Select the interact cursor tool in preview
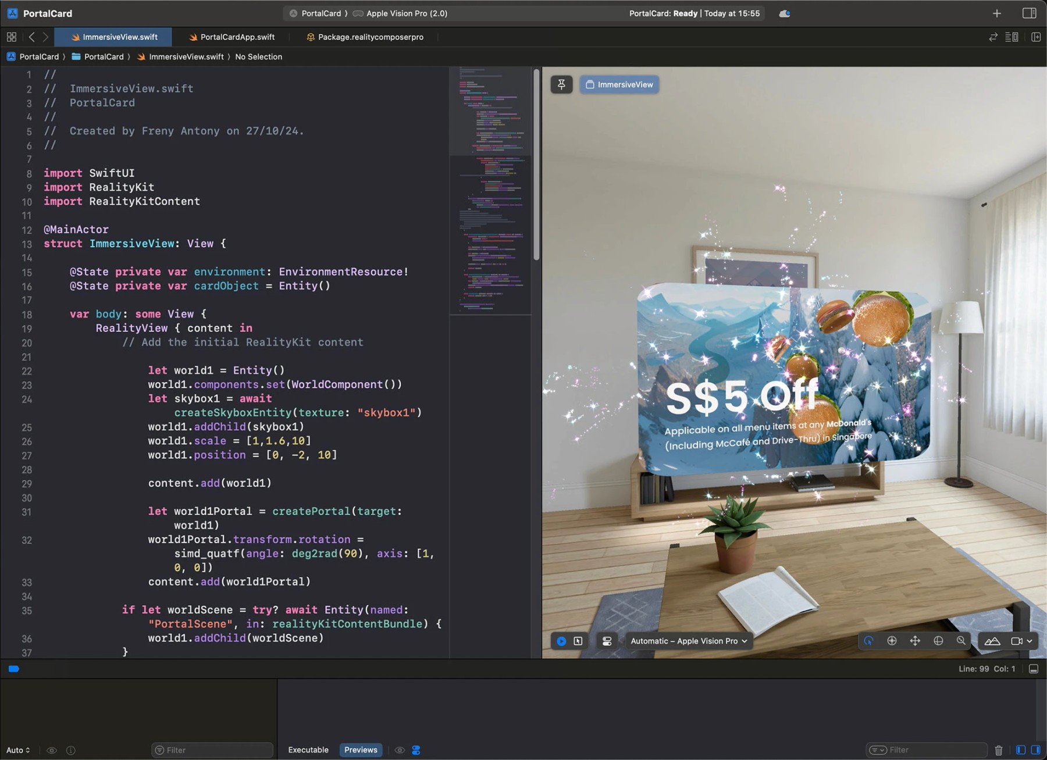The width and height of the screenshot is (1047, 760). (x=868, y=641)
